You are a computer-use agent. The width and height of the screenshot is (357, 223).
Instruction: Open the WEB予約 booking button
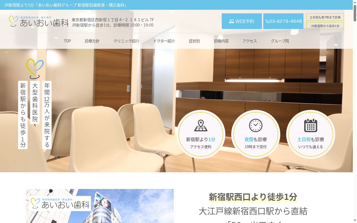242,21
